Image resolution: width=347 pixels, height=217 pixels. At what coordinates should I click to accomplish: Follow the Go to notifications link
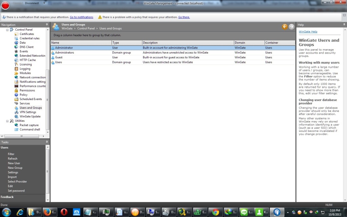tap(81, 17)
